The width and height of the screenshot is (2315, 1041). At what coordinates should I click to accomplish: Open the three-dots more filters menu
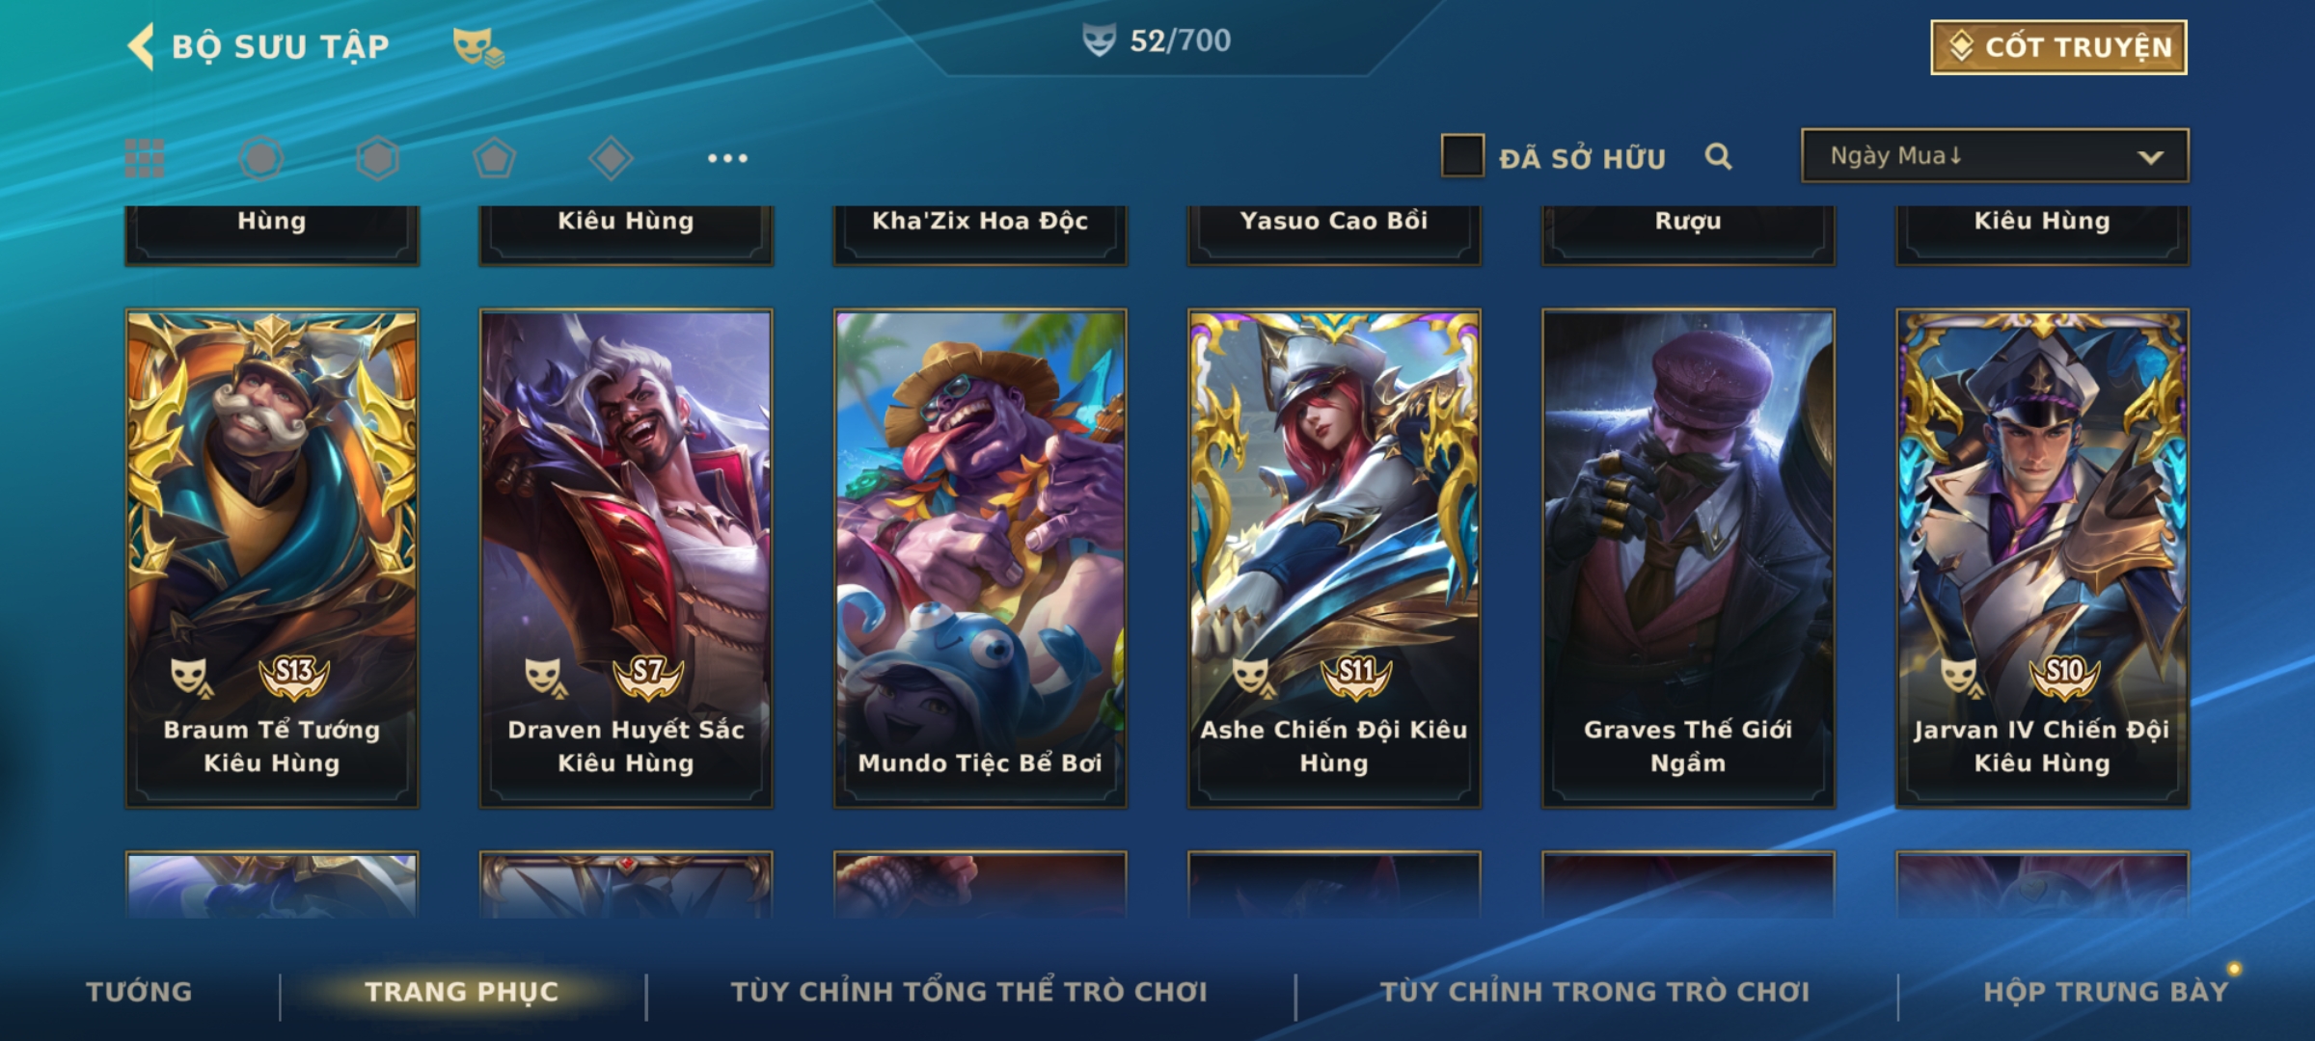[727, 158]
